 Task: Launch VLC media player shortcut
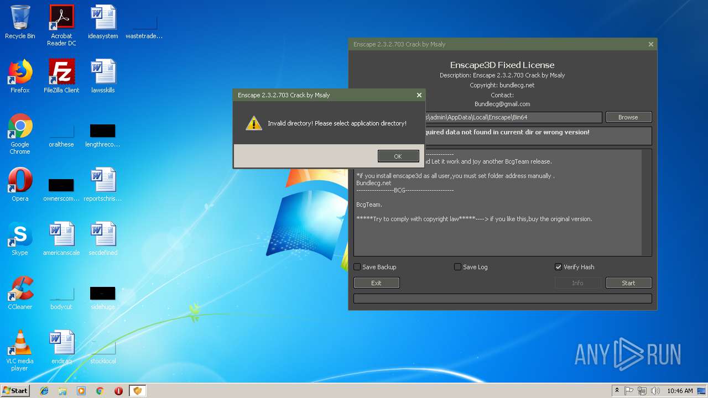[20, 350]
